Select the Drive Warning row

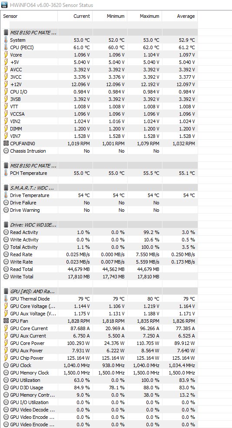[99, 210]
